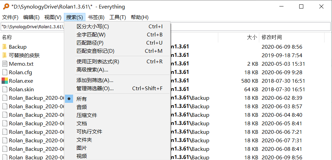Toggle 区分大小写(C) match case option
Screen dimensions: 332x160
(x=117, y=27)
